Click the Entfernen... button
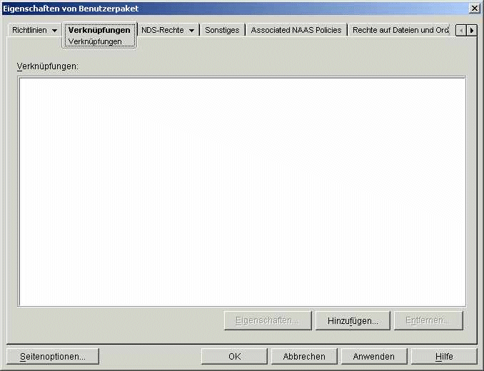 click(428, 321)
